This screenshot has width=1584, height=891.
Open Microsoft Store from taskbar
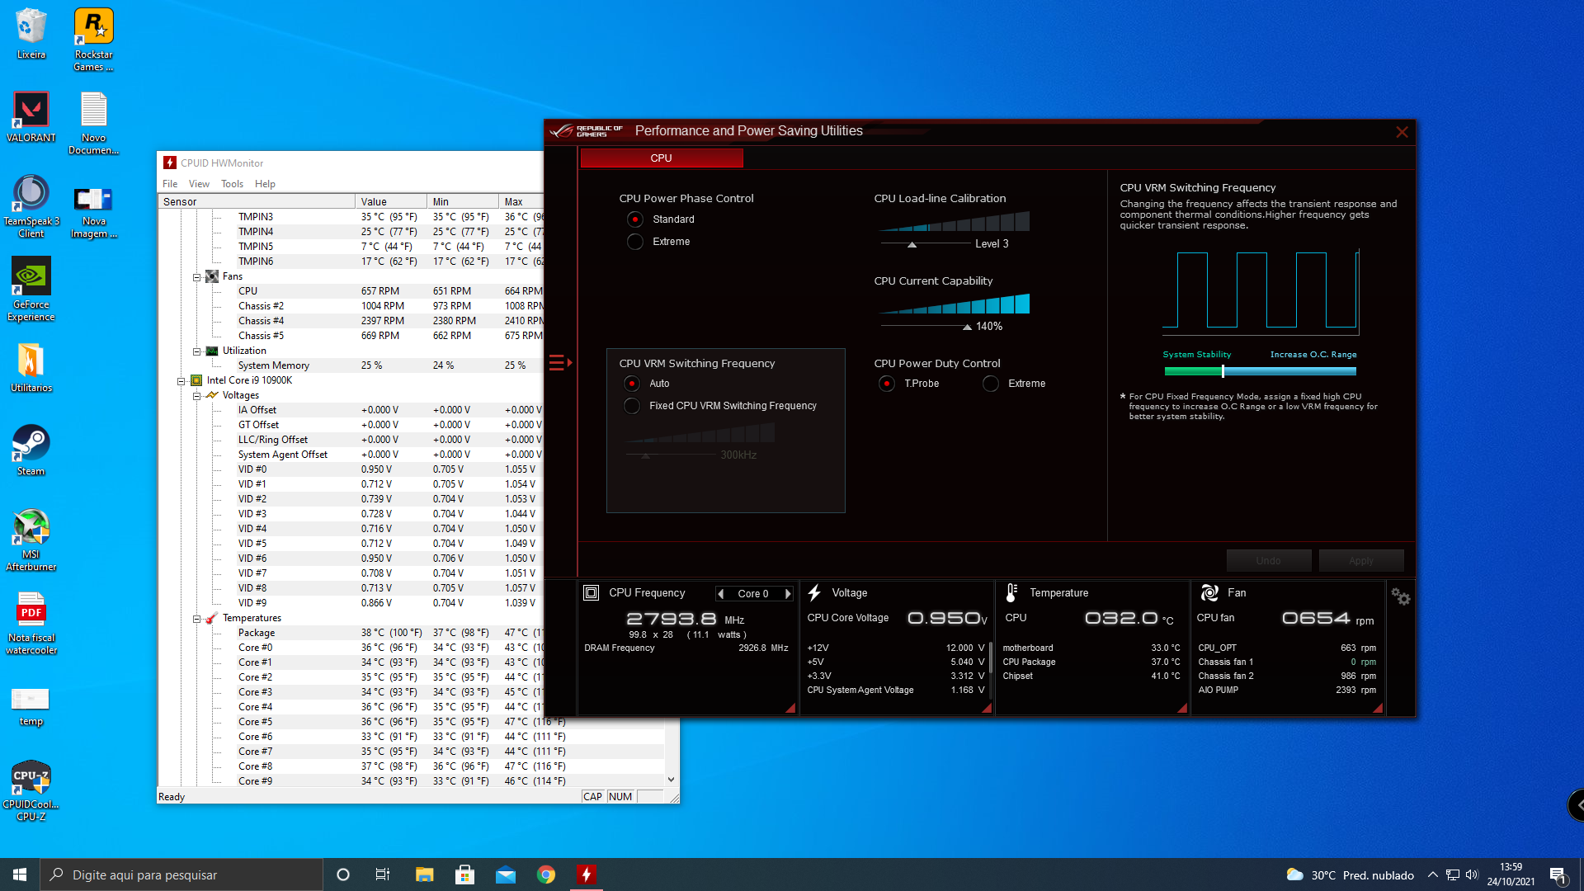(x=464, y=874)
